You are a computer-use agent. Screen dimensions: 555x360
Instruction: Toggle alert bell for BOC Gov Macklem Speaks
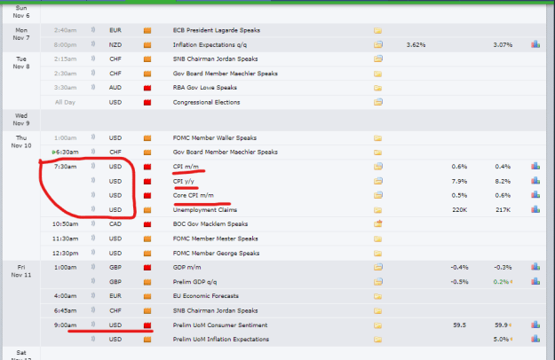(93, 223)
